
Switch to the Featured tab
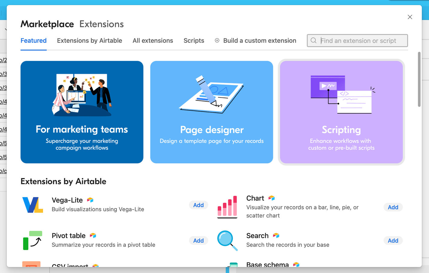tap(33, 40)
